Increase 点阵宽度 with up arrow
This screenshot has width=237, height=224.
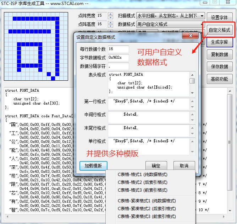[x=111, y=14]
